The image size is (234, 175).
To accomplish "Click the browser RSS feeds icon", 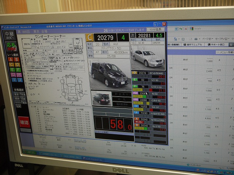I will 183,39.
